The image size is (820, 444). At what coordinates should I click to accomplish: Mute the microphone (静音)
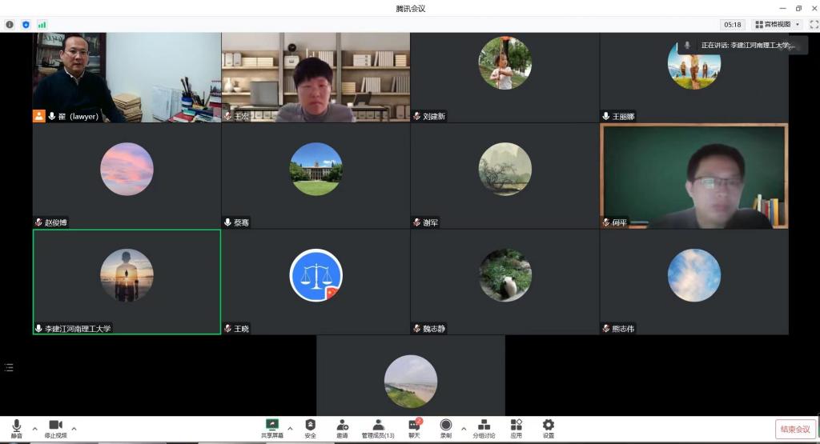click(16, 428)
